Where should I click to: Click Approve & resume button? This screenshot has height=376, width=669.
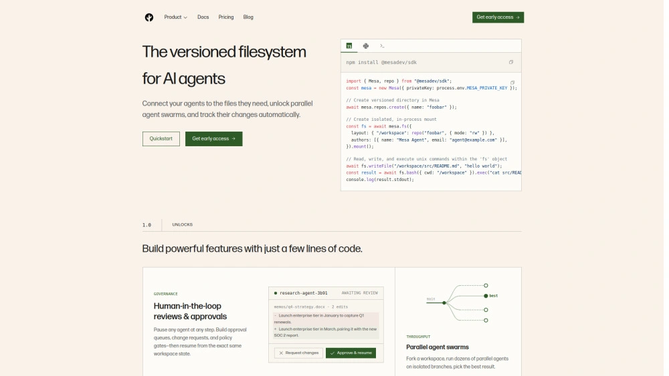(x=351, y=353)
